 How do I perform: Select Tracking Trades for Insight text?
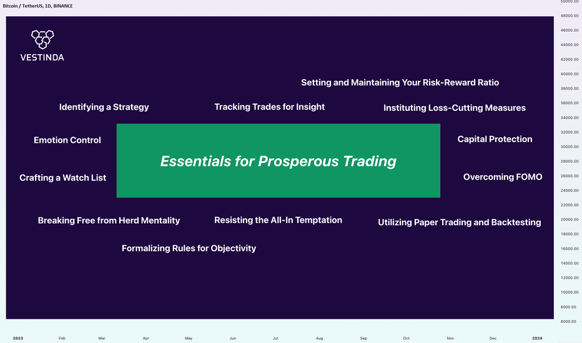tap(270, 107)
